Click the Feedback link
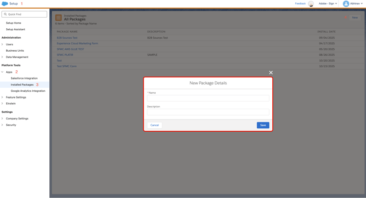 pyautogui.click(x=300, y=3)
